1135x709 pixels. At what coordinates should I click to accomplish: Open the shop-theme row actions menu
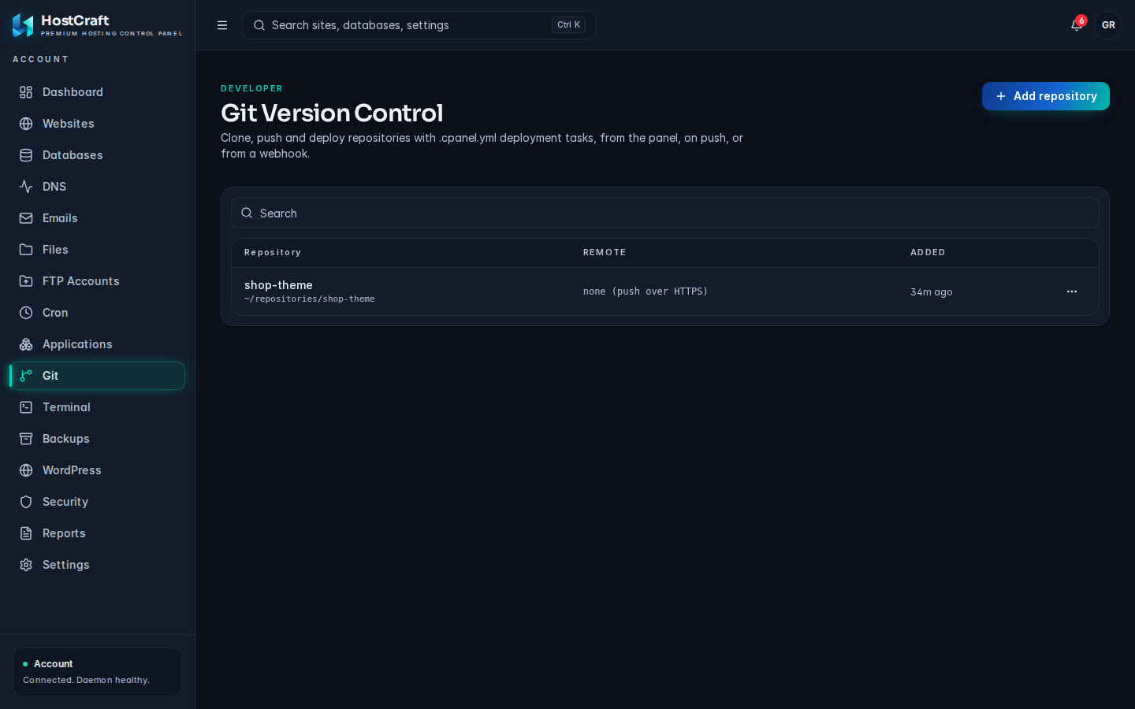[1072, 291]
